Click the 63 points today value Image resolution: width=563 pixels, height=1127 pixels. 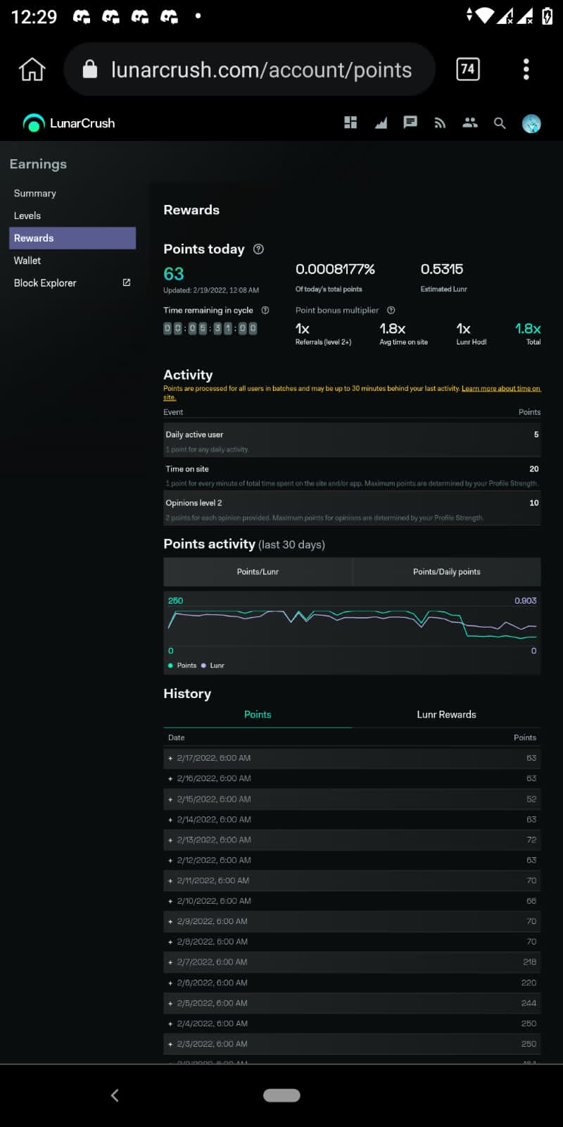(174, 273)
